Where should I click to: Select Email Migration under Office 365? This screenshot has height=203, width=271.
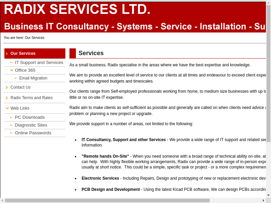33,78
